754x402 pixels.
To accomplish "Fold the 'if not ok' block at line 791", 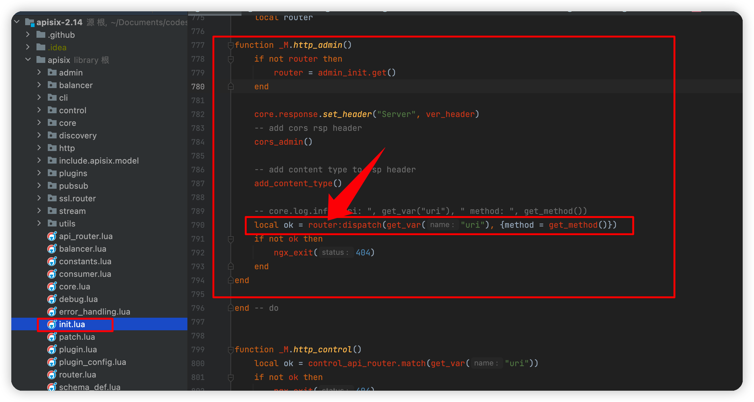I will [230, 239].
